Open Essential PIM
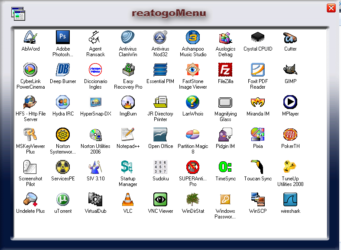Image resolution: width=341 pixels, height=250 pixels. point(160,70)
